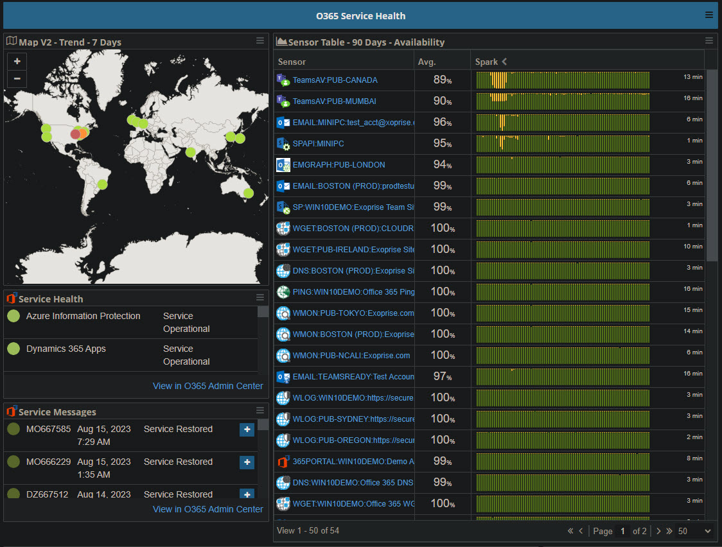Click the Dynamics 365 Apps status row
The height and width of the screenshot is (547, 722).
pyautogui.click(x=131, y=355)
